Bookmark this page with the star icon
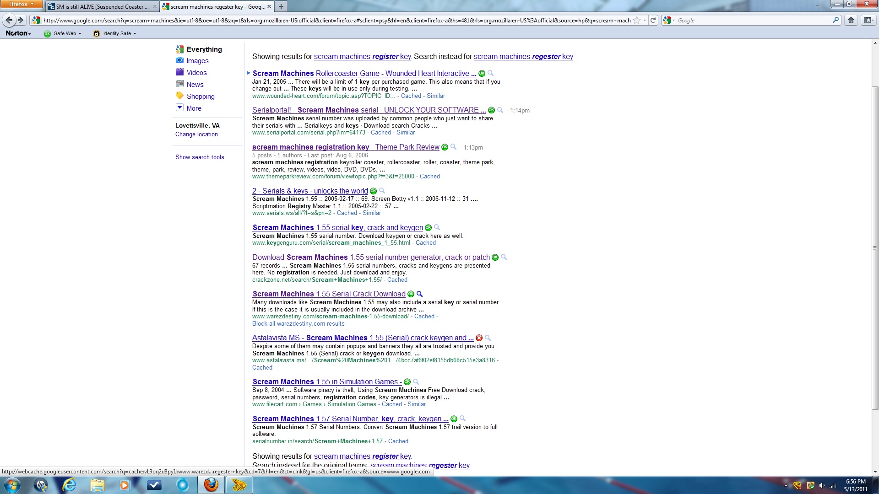The height and width of the screenshot is (494, 879). click(x=637, y=20)
